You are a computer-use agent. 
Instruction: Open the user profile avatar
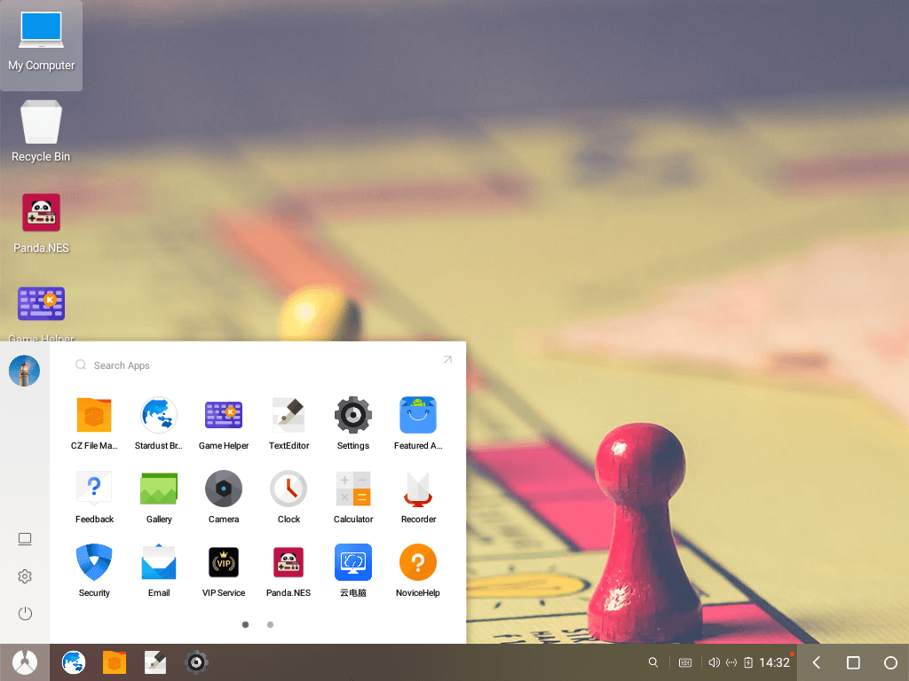pos(24,371)
